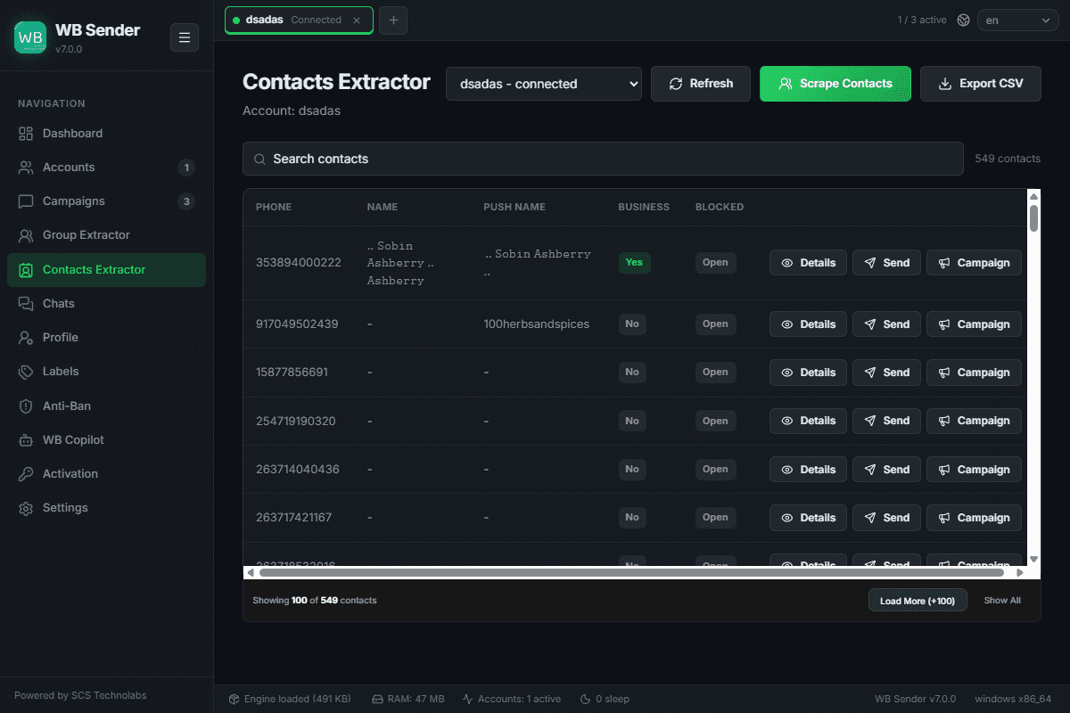Click the Settings gear icon
1070x713 pixels.
point(26,508)
